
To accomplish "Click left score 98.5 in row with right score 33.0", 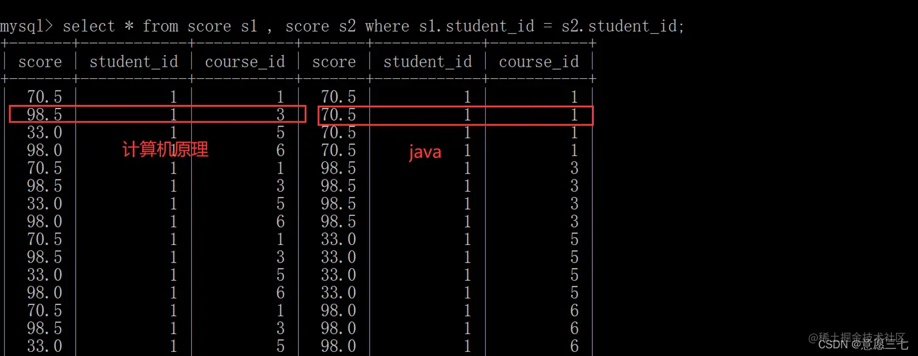I will (x=44, y=257).
